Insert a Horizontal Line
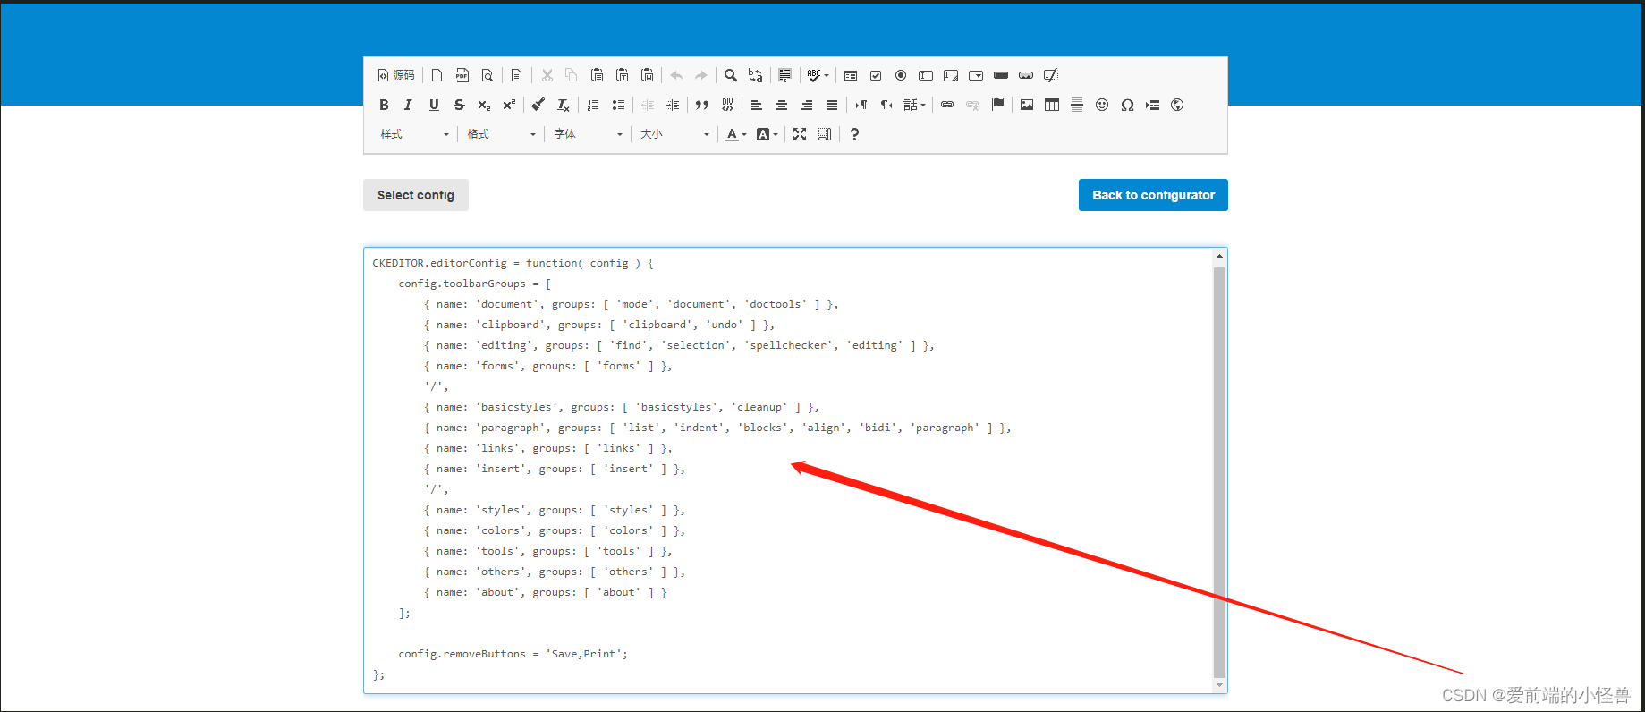 point(1077,105)
